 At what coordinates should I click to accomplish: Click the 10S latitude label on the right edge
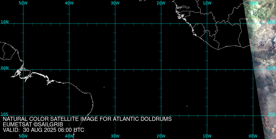point(271,114)
